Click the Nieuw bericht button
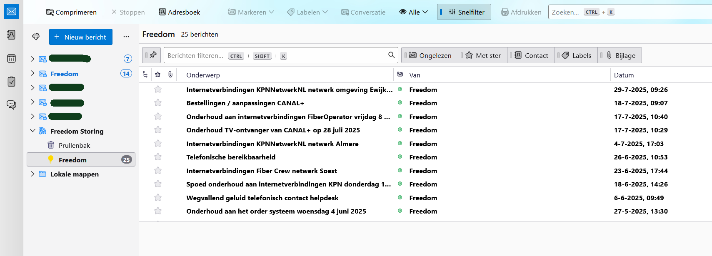Image resolution: width=712 pixels, height=256 pixels. pos(81,37)
